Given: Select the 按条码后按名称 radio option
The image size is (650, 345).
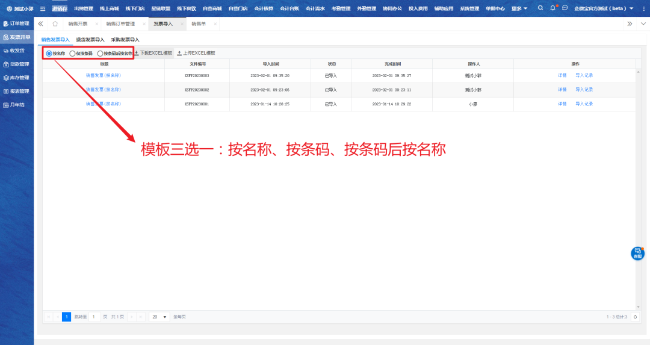Looking at the screenshot, I should [x=100, y=53].
